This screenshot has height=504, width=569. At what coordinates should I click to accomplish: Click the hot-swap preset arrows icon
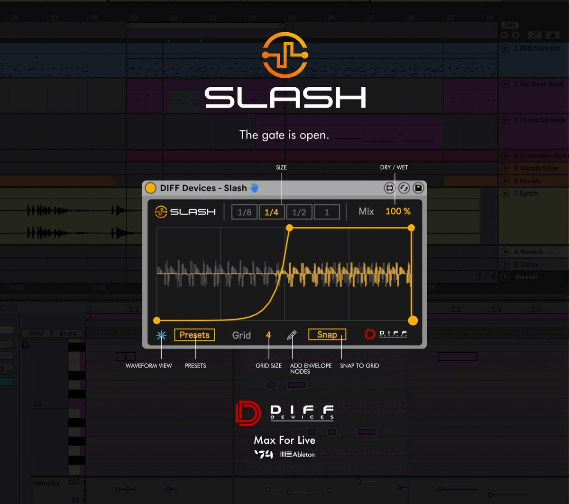[x=404, y=188]
